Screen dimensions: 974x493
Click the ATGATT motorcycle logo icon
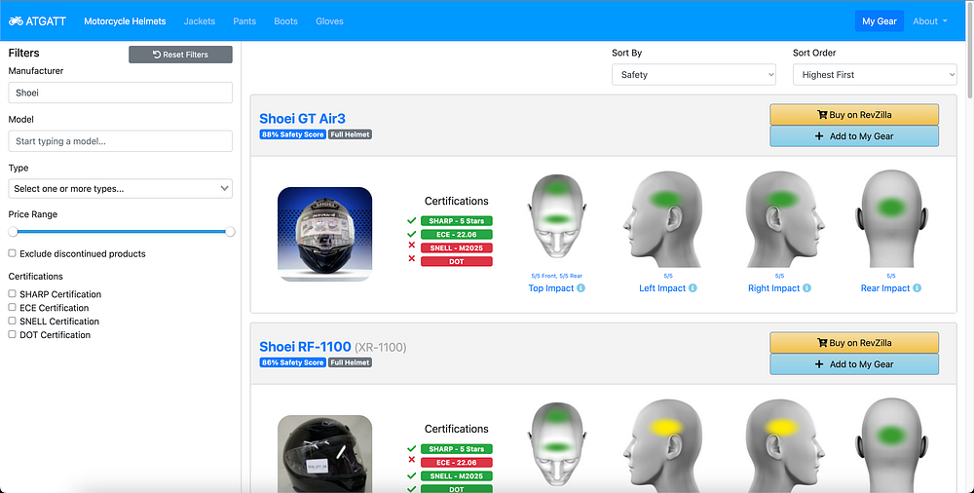pos(16,21)
